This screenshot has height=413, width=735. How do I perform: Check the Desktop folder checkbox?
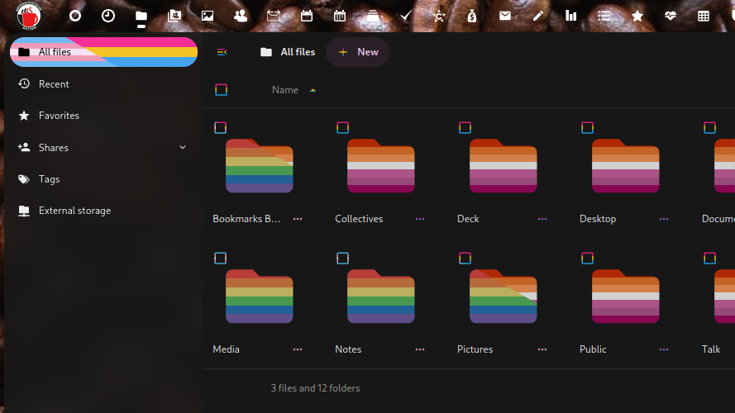click(x=587, y=127)
